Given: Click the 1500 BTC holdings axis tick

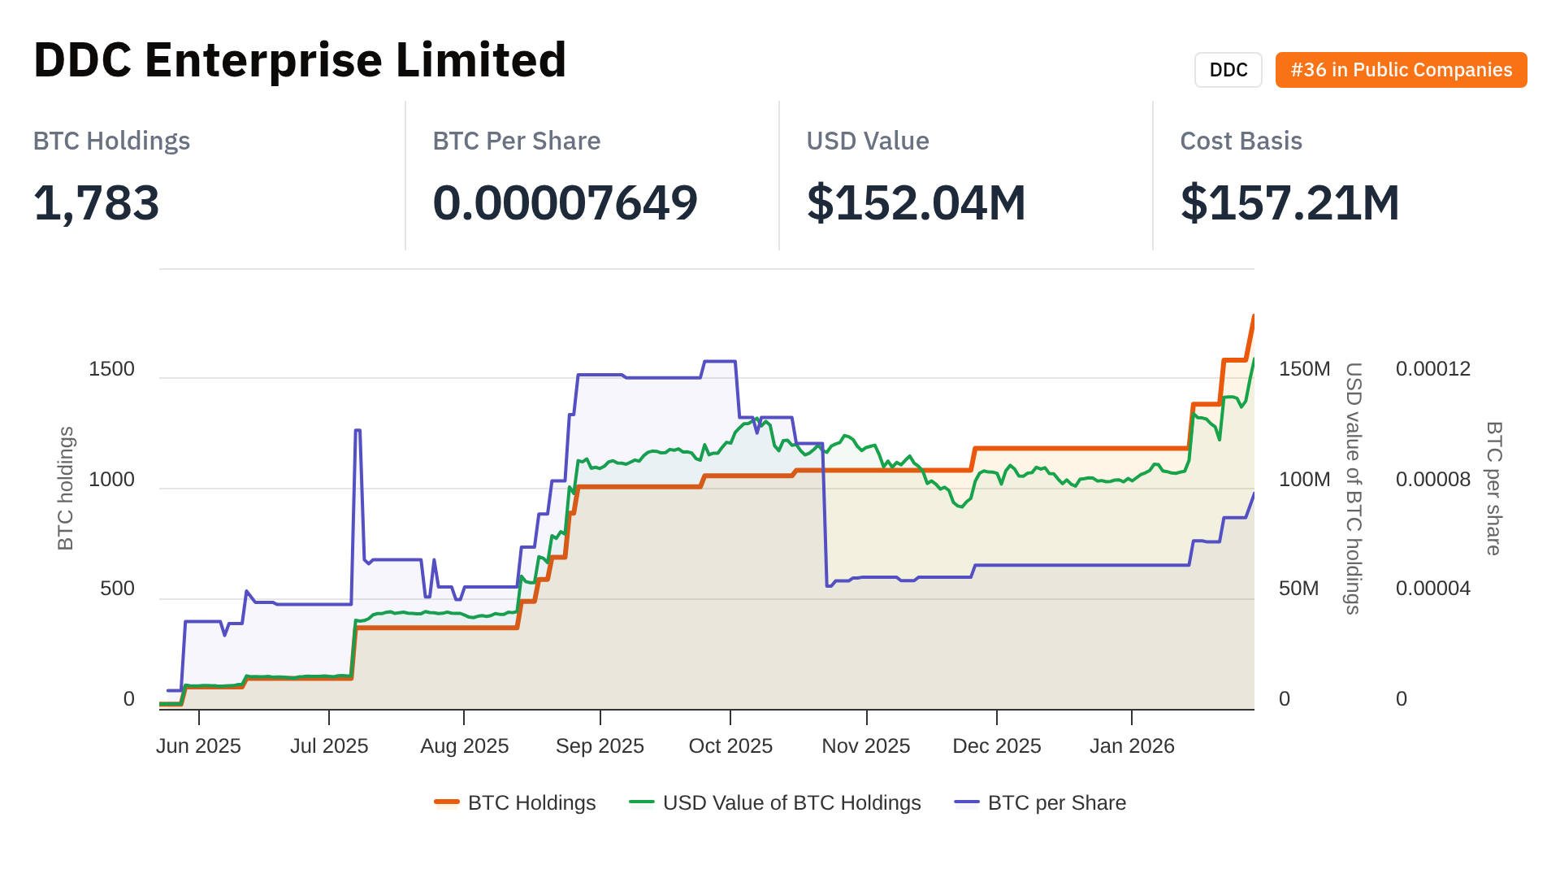Looking at the screenshot, I should [x=111, y=369].
